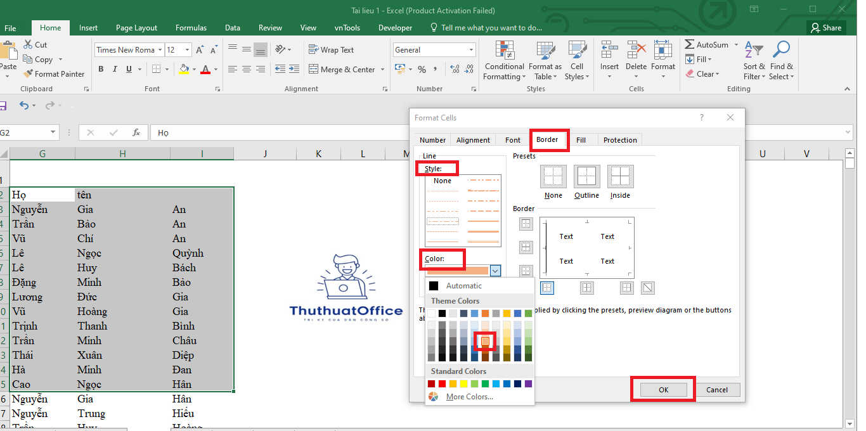
Task: Cut the selection with the Cut command
Action: (x=35, y=45)
